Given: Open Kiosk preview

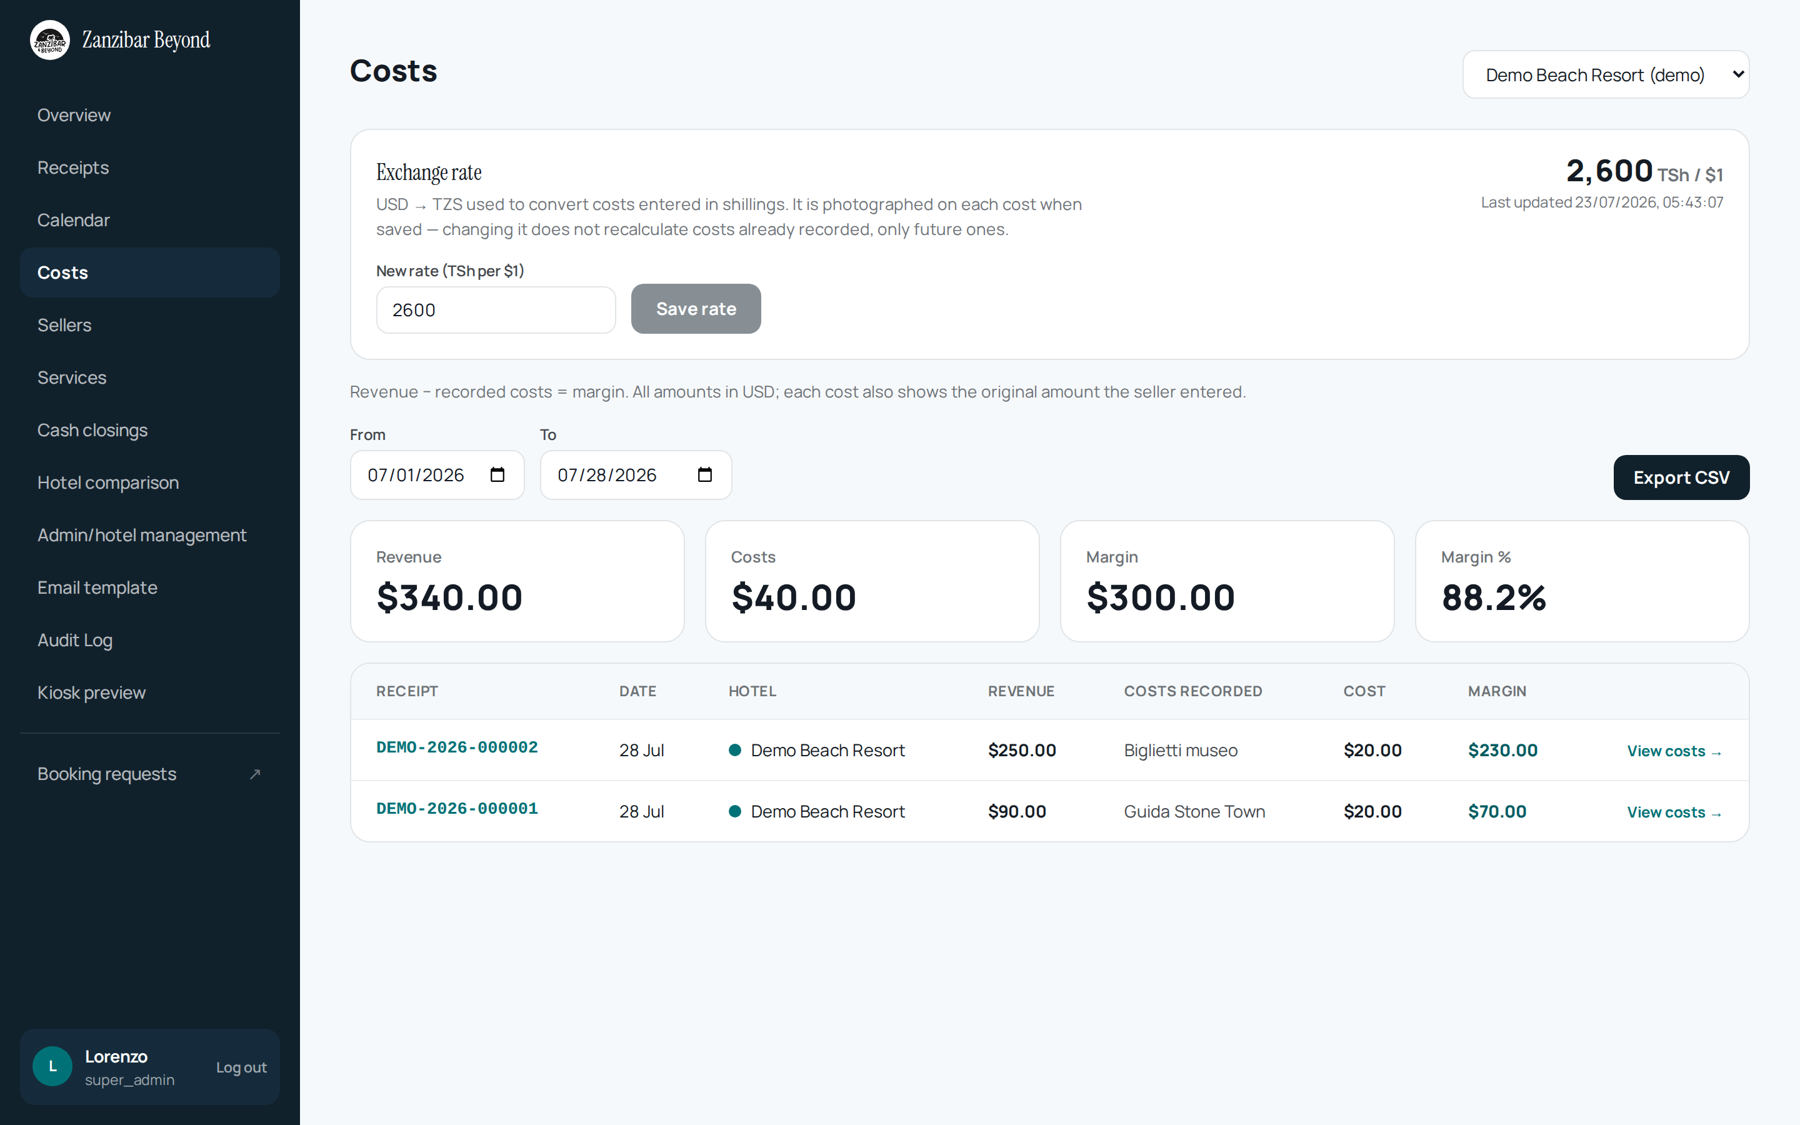Looking at the screenshot, I should (149, 692).
